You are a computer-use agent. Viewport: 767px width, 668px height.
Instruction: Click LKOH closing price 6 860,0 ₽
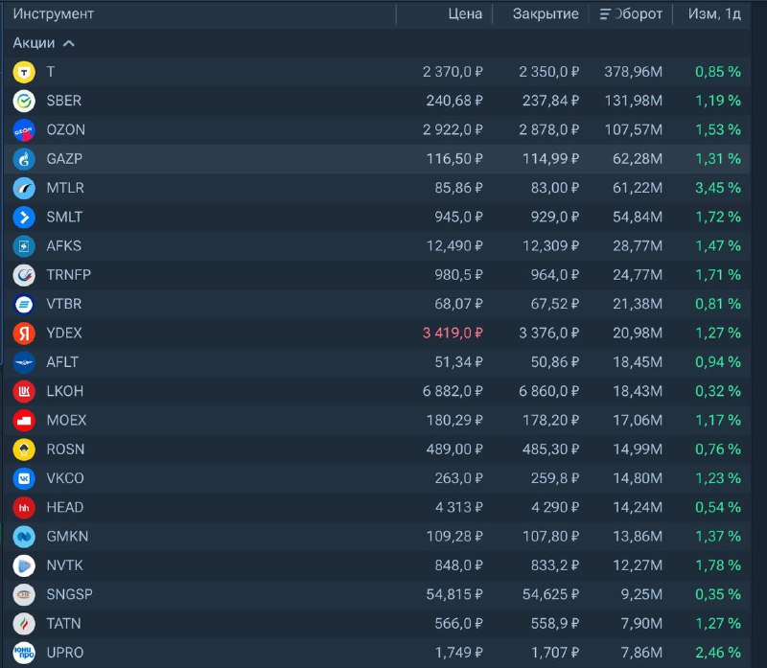tap(548, 391)
